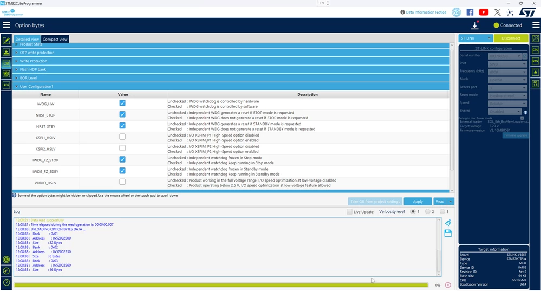Uncheck the NRST_STBY option
Screen dimensions: 541x291
click(122, 126)
